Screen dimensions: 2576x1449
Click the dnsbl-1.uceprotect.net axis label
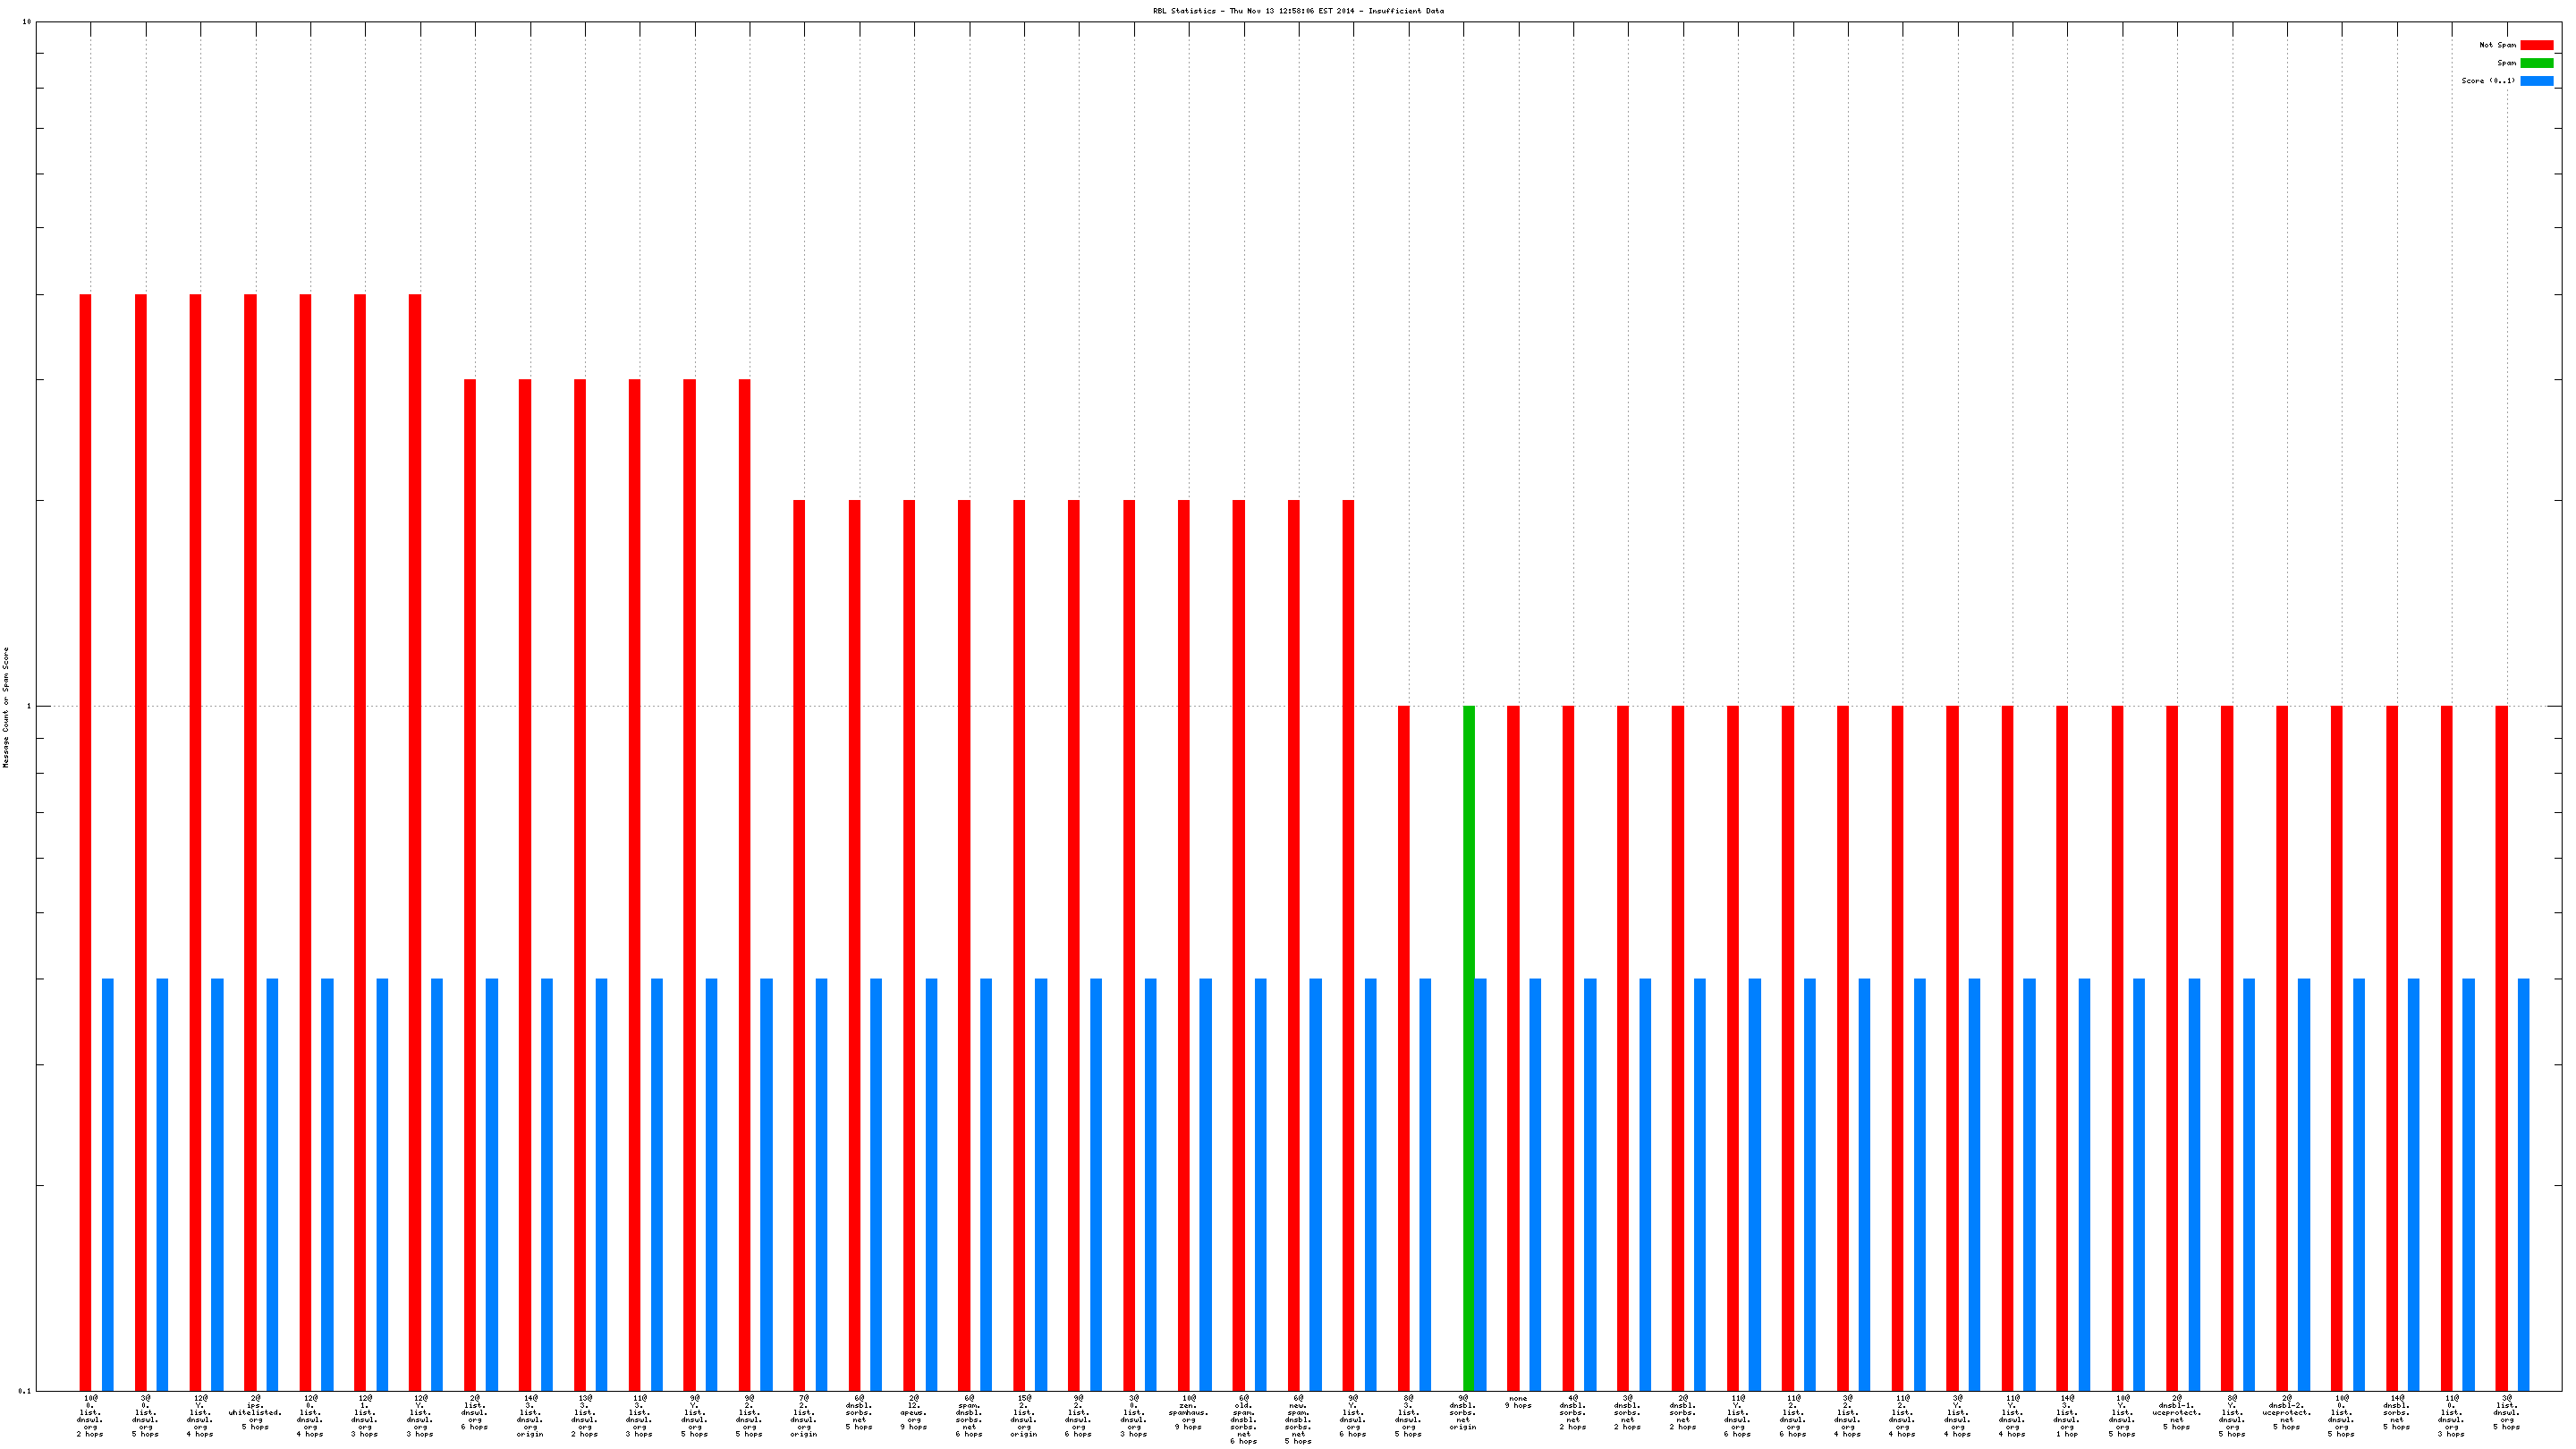pyautogui.click(x=2177, y=1412)
